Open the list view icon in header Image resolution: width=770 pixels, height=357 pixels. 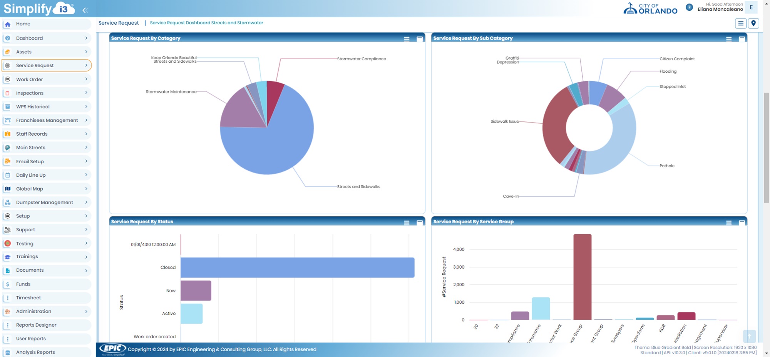pos(740,23)
